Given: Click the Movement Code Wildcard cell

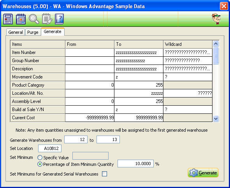Looking at the screenshot, I should (x=188, y=77).
